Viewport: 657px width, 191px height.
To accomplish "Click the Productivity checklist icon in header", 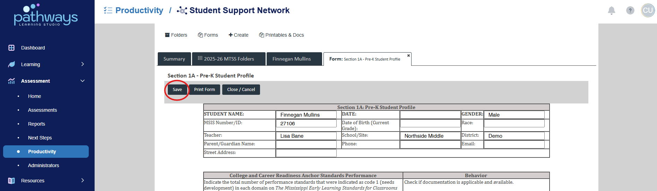I will pos(108,10).
